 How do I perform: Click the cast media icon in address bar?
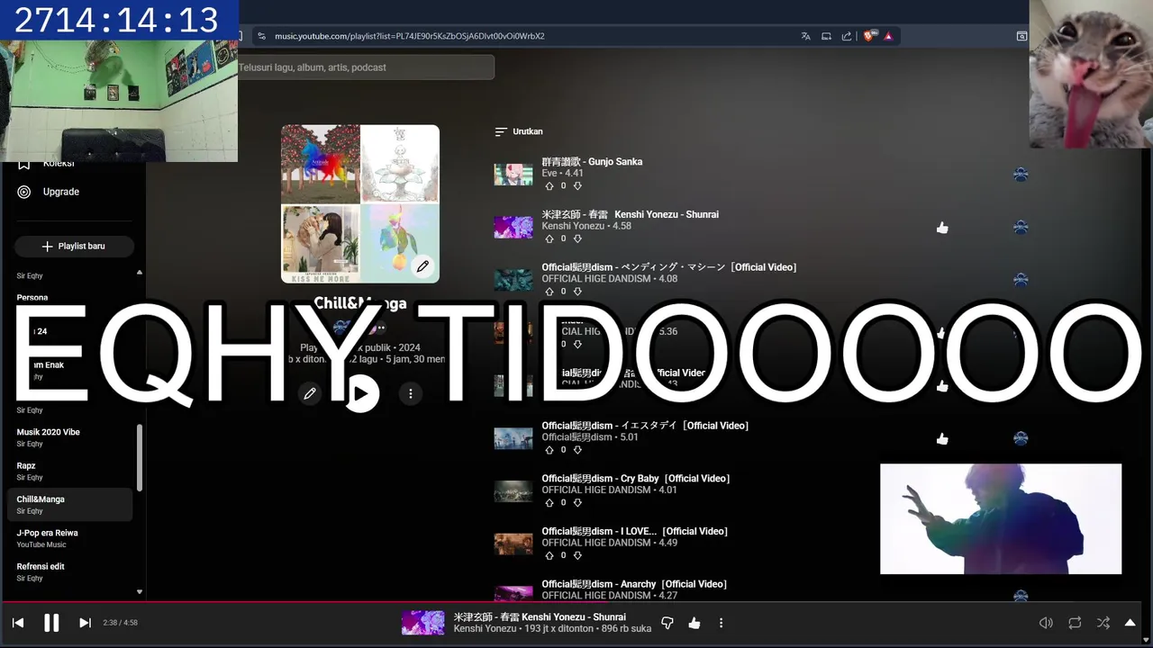826,36
